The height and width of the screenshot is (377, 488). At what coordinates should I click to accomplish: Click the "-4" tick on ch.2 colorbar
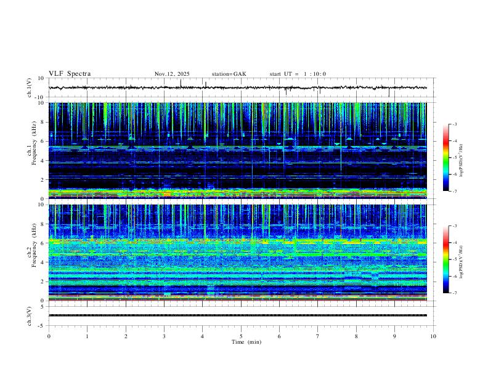(454, 243)
